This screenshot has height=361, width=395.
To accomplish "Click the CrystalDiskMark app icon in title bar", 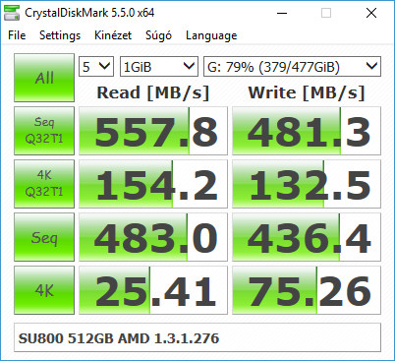I will pos(12,13).
